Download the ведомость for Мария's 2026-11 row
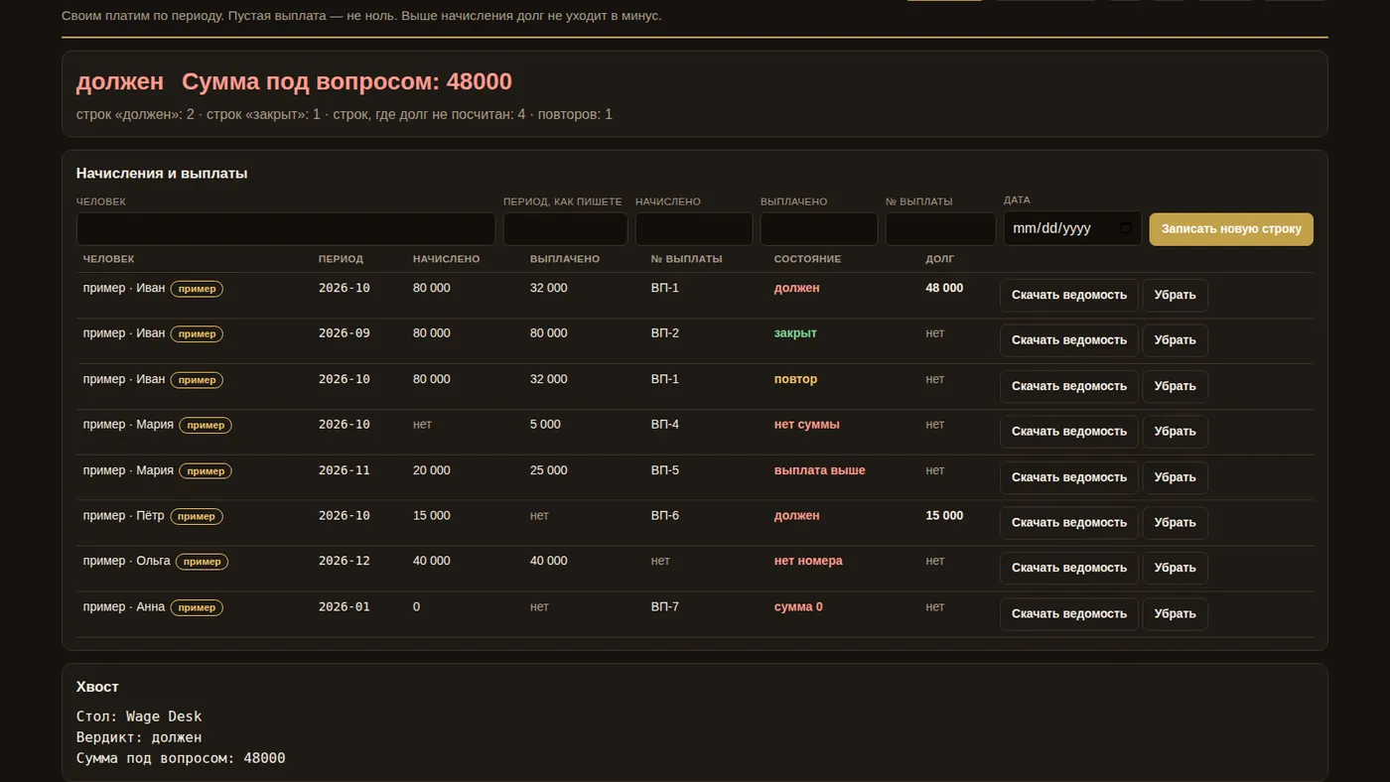 (x=1069, y=477)
